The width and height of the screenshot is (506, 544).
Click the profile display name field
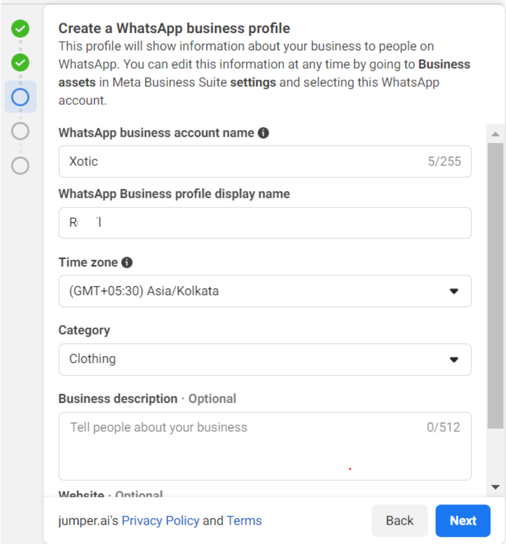pos(265,223)
